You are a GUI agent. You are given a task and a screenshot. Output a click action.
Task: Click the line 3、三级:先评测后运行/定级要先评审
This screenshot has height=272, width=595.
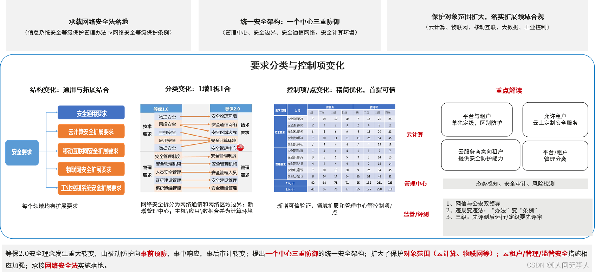494,217
